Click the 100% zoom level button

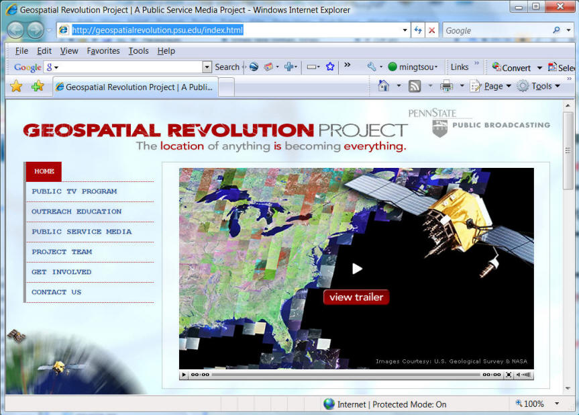pyautogui.click(x=531, y=404)
